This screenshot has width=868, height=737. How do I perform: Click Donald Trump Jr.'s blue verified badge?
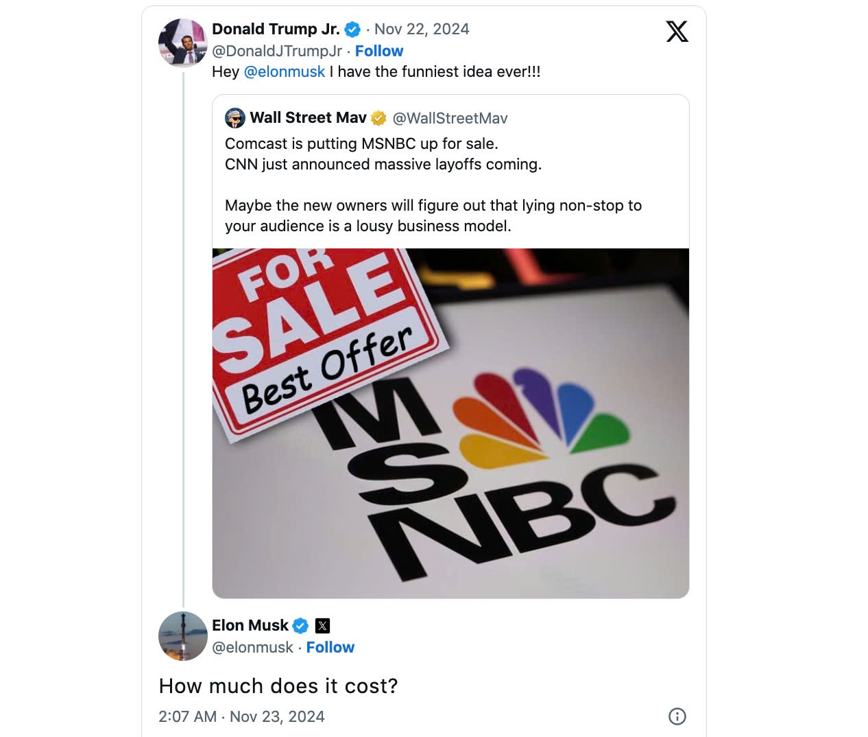(x=352, y=30)
